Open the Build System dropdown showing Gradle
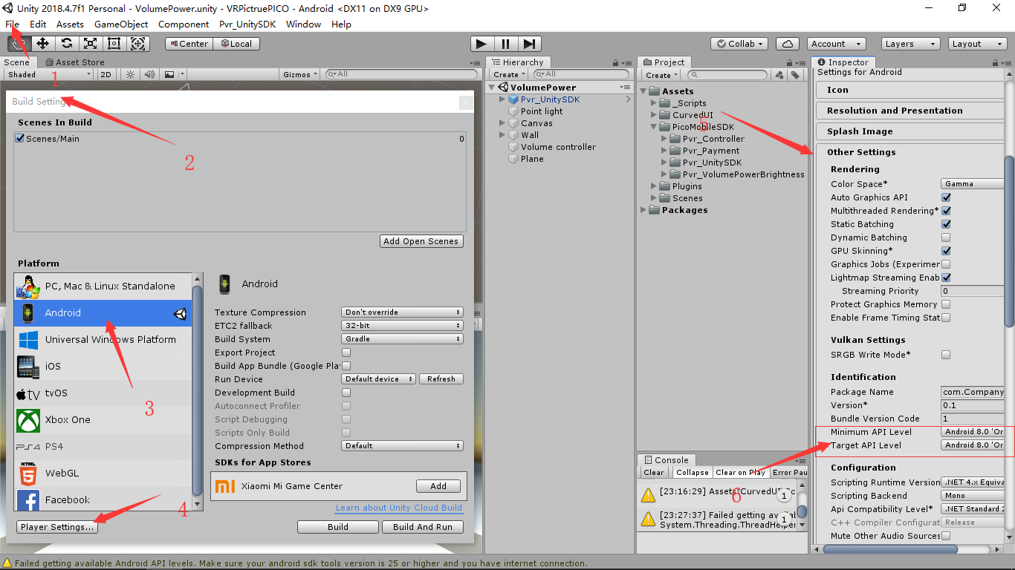The height and width of the screenshot is (570, 1015). point(401,338)
